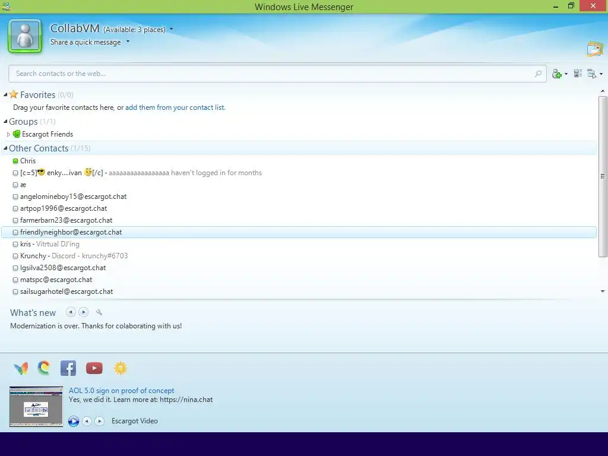
Task: Click the Favorites star icon
Action: point(14,94)
